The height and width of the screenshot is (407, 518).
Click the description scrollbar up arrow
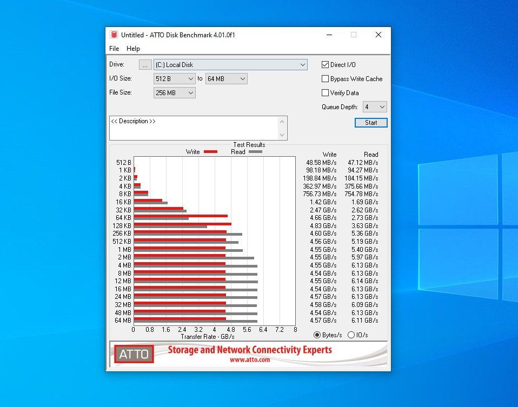tap(282, 122)
